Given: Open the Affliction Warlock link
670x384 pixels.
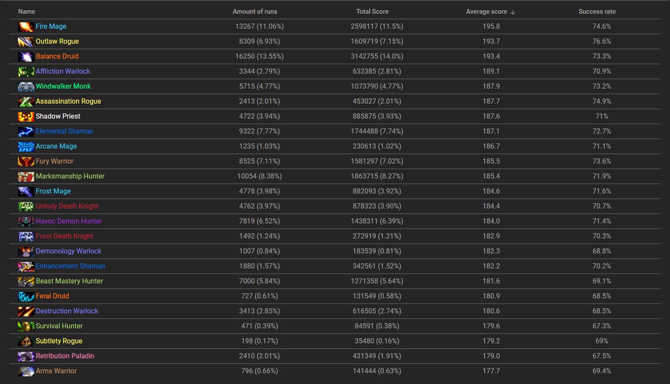Looking at the screenshot, I should pos(63,71).
